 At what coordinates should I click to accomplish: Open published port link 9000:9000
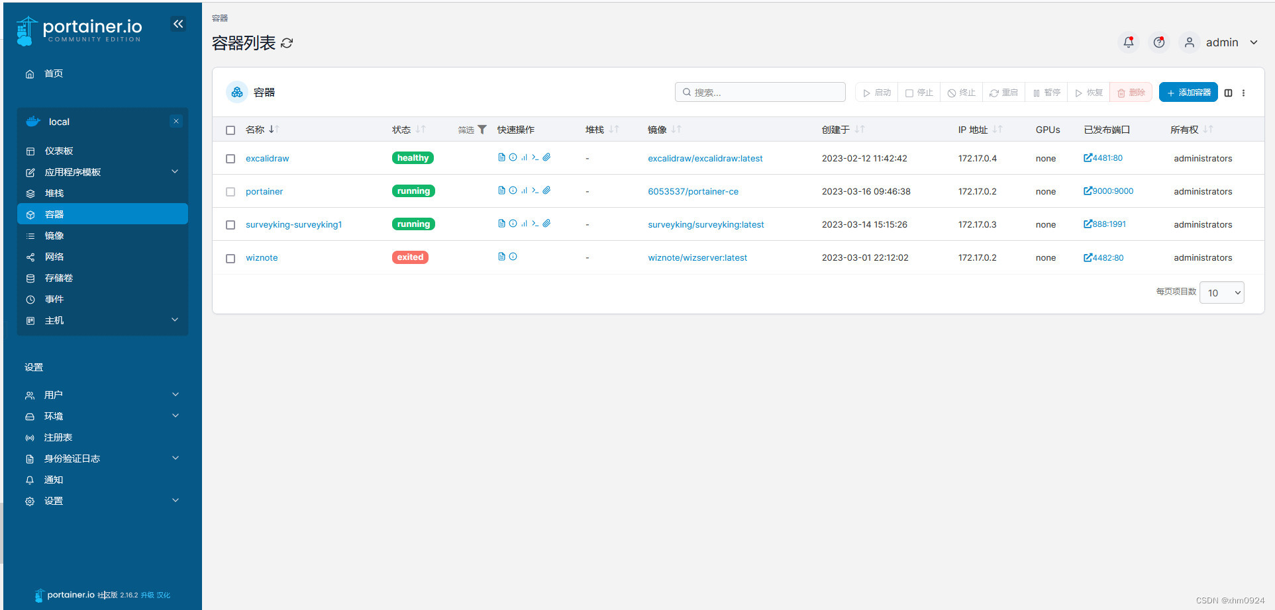pos(1108,191)
